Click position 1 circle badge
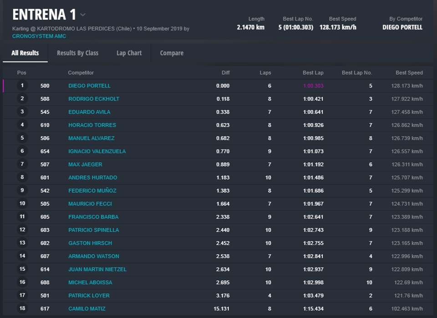This screenshot has width=437, height=318. (x=22, y=86)
